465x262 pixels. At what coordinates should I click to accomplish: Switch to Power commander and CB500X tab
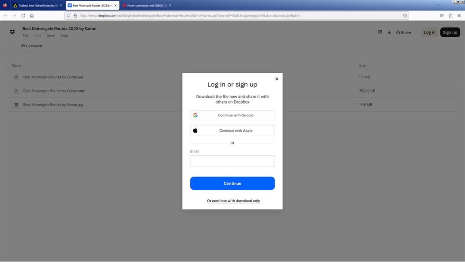click(x=147, y=6)
